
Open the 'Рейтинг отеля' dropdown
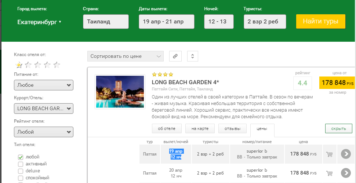[43, 132]
